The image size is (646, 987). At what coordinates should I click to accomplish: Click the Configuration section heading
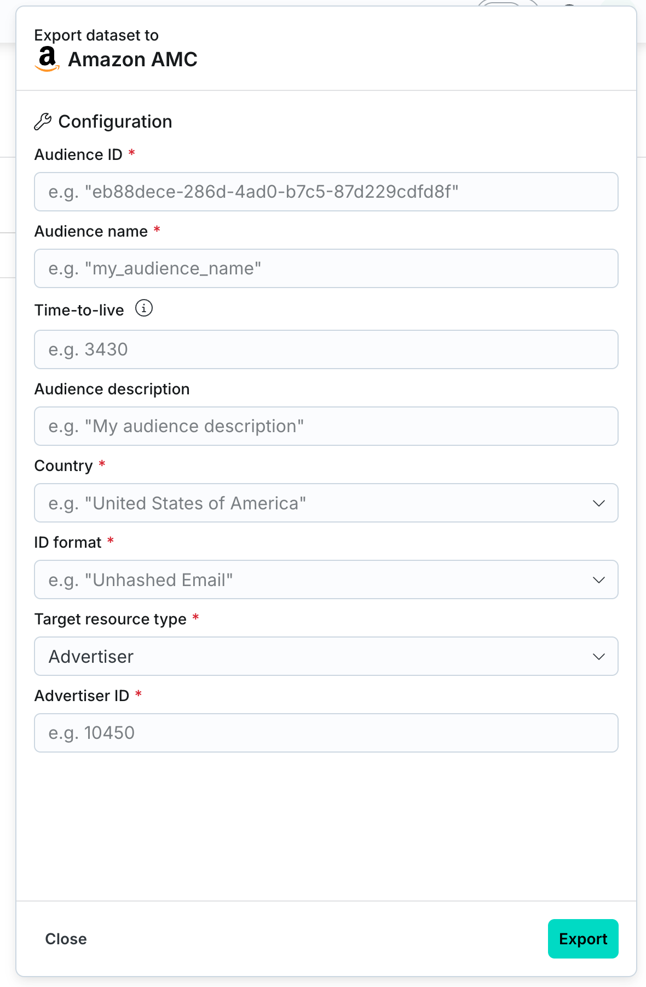click(115, 122)
